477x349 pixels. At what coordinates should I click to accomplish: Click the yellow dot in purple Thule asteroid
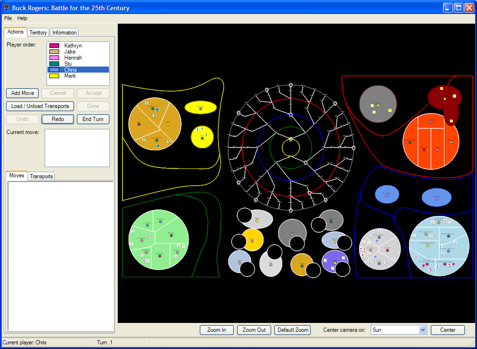pyautogui.click(x=335, y=263)
